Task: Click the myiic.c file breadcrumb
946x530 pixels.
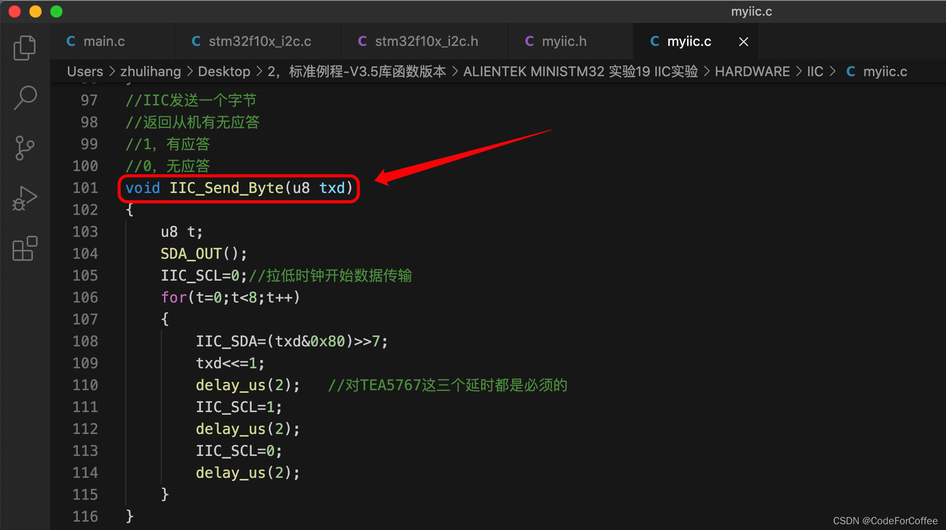Action: click(884, 71)
